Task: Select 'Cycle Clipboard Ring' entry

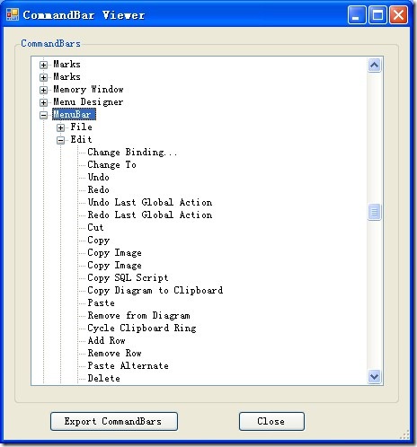Action: (x=142, y=329)
